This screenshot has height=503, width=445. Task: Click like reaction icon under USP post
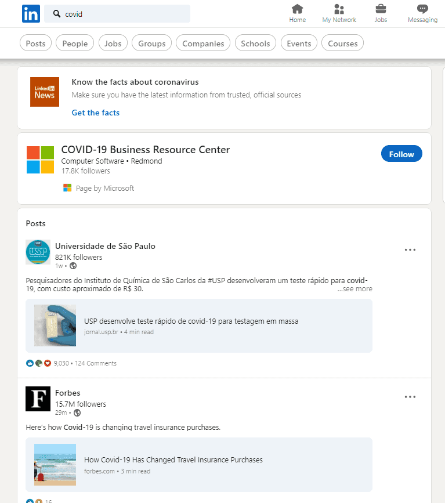(30, 363)
